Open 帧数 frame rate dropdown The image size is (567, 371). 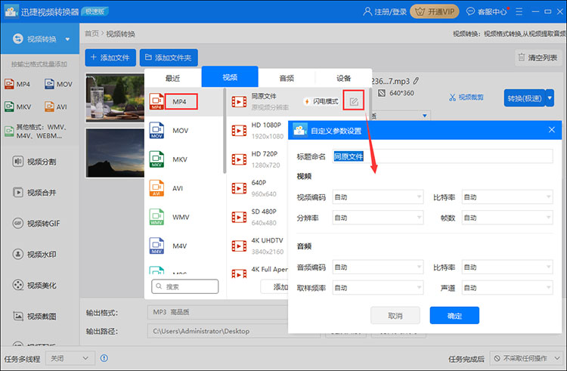click(507, 218)
